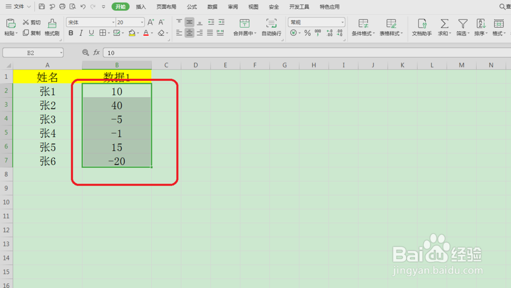Viewport: 511px width, 288px height.
Task: Click the zoom magnifier beside fx
Action: 85,53
